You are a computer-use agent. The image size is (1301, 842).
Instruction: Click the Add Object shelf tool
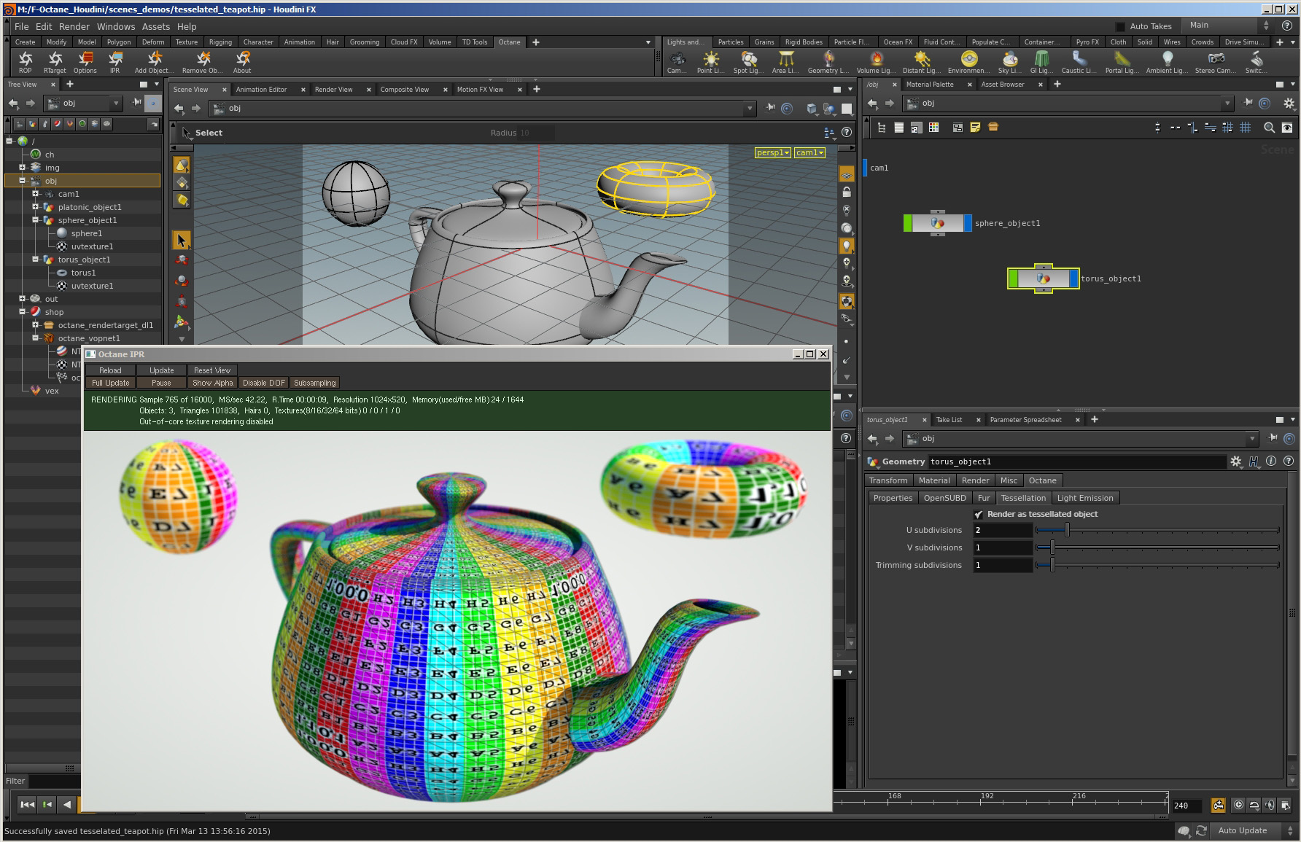pyautogui.click(x=154, y=62)
